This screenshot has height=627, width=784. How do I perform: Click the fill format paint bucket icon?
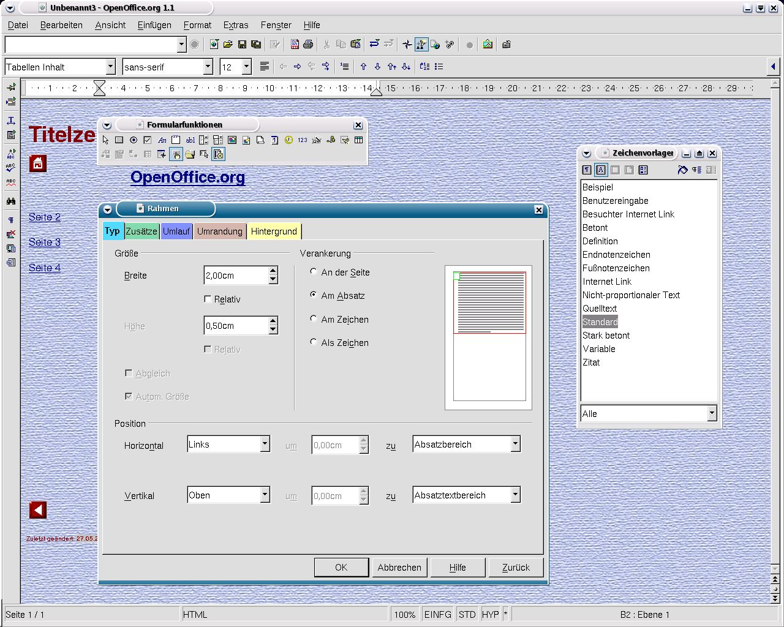682,170
